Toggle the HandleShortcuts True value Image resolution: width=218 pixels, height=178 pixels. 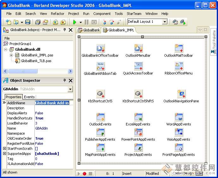[x=39, y=118]
